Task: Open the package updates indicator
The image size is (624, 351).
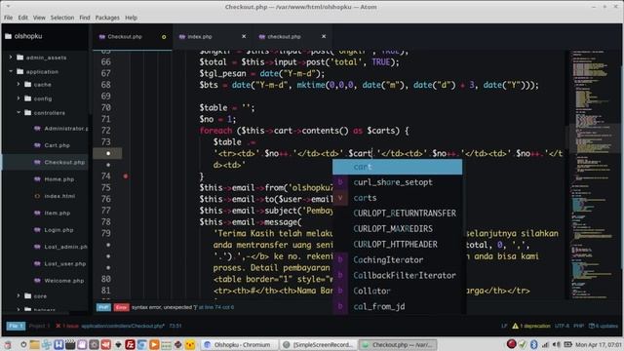Action: coord(604,326)
